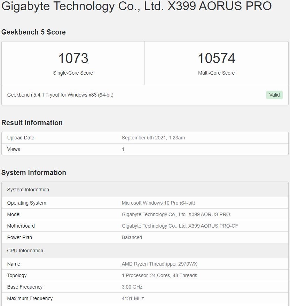Click the 'Base Frequency' label
The height and width of the screenshot is (306, 290).
point(25,287)
